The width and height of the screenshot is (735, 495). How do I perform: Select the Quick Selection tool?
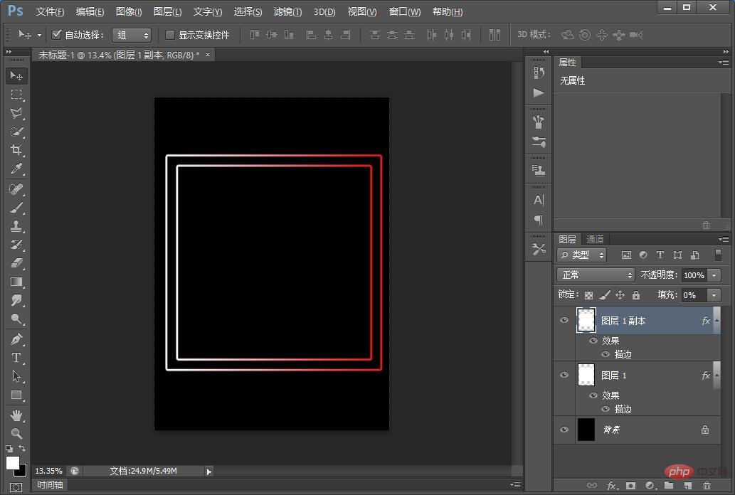pos(16,132)
